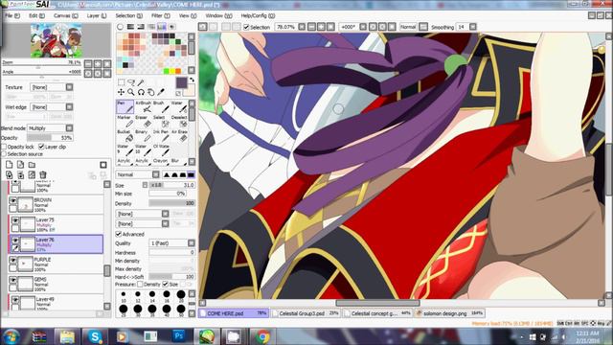This screenshot has height=345, width=613.
Task: Open the top toolbar Normal mode dropdown
Action: point(423,27)
